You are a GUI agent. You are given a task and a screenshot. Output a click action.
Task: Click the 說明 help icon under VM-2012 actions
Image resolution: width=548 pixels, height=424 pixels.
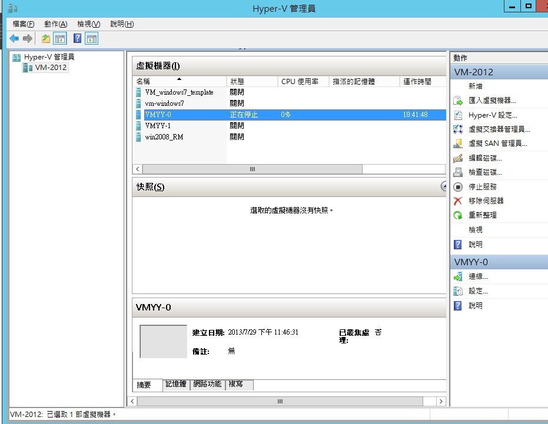(458, 245)
